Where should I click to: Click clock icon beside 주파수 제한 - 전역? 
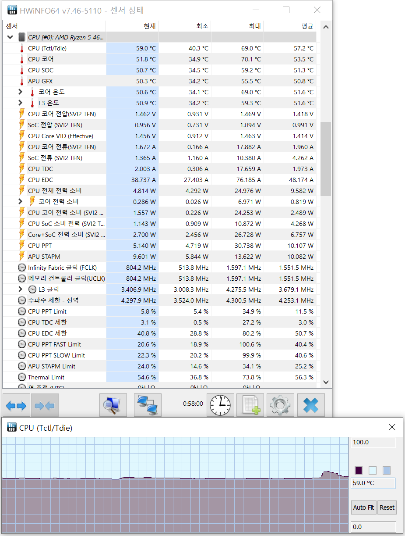point(22,300)
